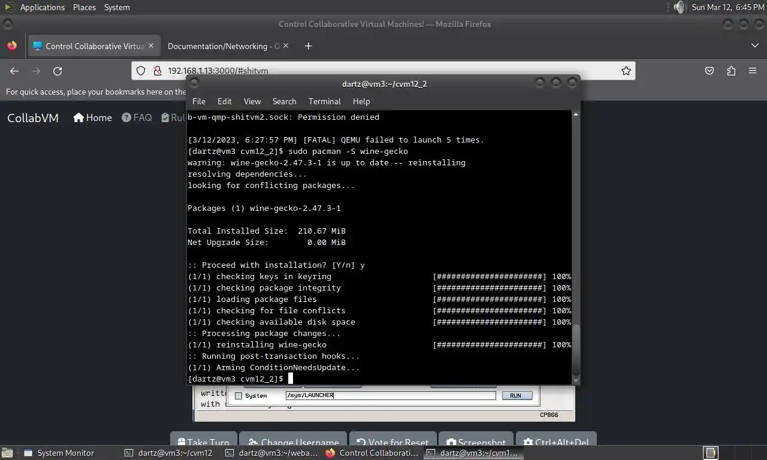Open the Search menu in terminal window
Screen dimensions: 767x460
pos(285,101)
